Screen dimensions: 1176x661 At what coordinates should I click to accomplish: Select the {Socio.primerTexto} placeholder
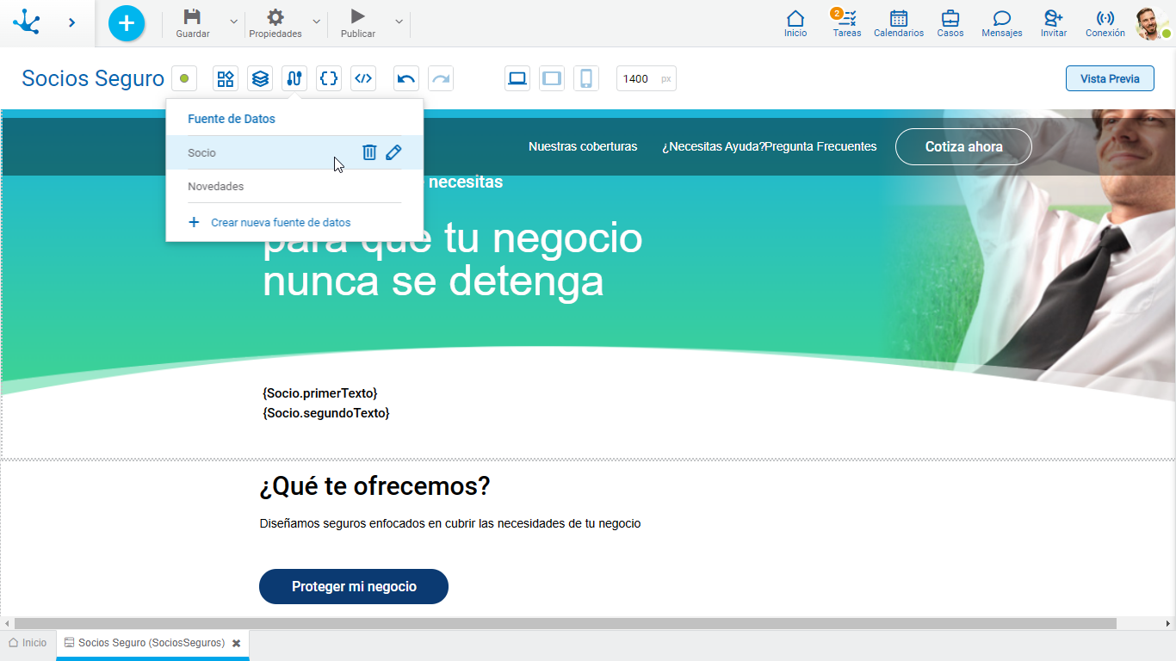click(x=320, y=393)
